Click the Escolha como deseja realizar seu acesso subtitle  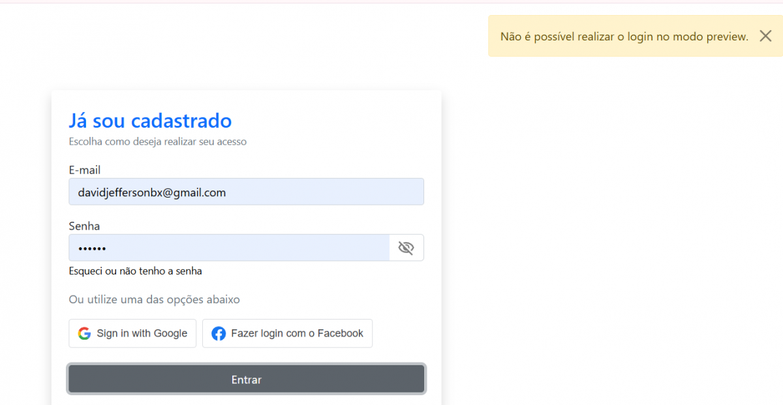click(x=158, y=141)
